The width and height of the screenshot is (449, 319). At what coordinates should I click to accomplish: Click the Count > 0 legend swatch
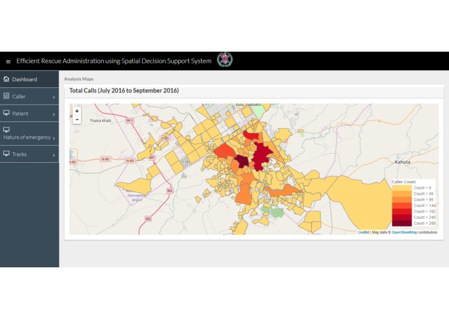click(x=402, y=188)
